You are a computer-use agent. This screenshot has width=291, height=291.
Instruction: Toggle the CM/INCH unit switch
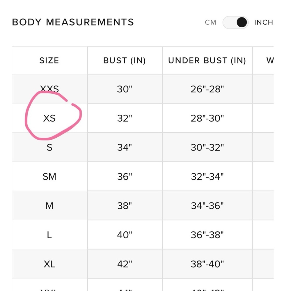point(235,22)
